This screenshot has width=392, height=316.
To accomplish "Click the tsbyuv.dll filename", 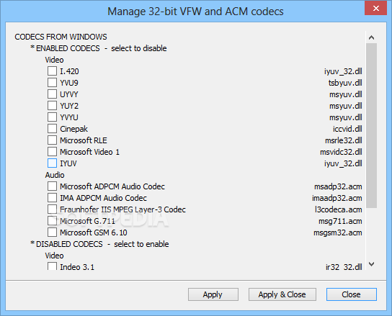I will (x=345, y=83).
